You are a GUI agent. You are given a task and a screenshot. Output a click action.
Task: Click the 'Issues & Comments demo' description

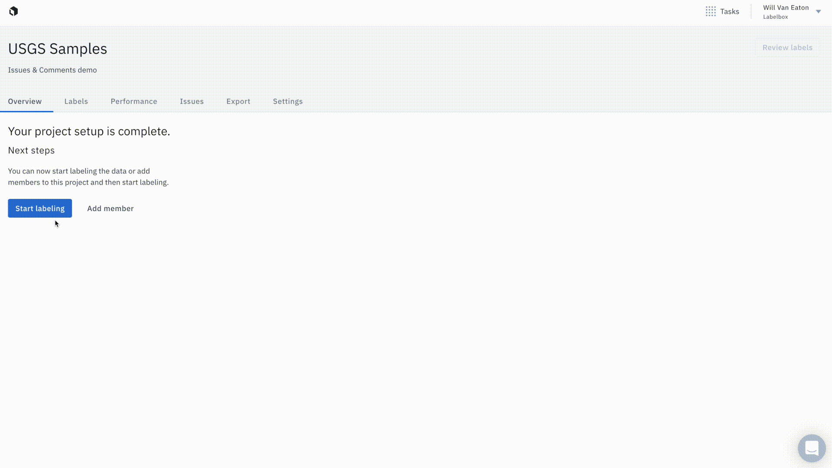tap(52, 70)
